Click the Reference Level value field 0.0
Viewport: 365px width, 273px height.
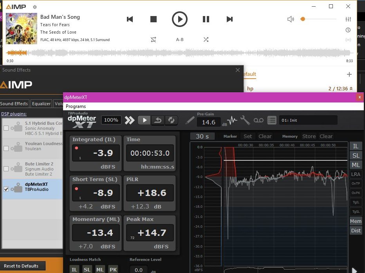[139, 270]
